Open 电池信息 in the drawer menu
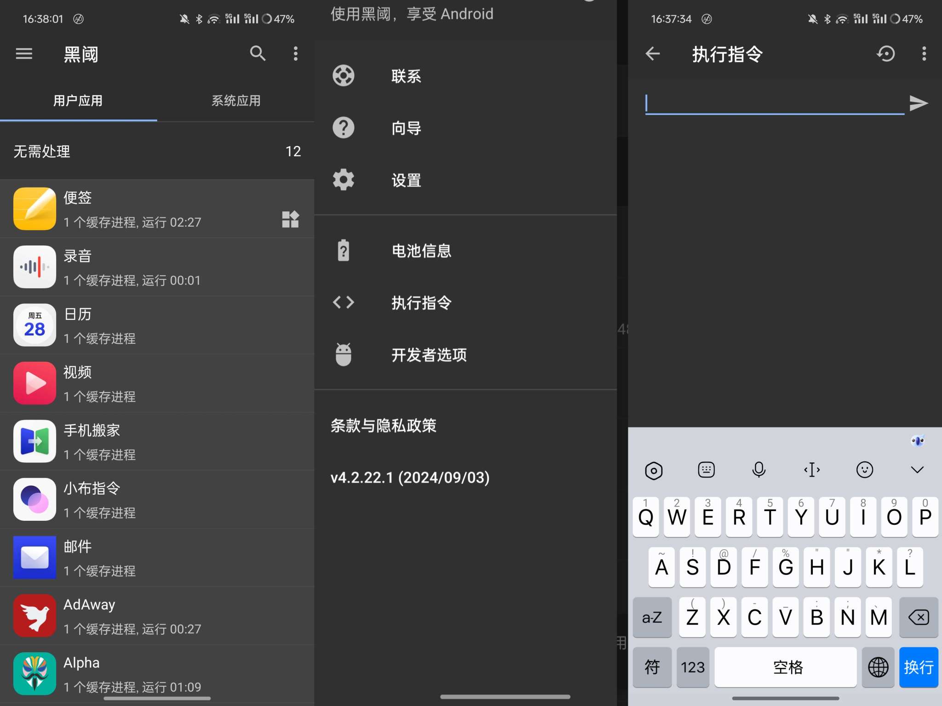The height and width of the screenshot is (706, 942). pos(465,251)
